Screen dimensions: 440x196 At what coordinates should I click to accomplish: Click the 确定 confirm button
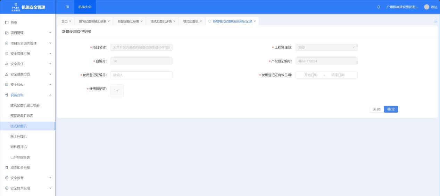tap(391, 109)
